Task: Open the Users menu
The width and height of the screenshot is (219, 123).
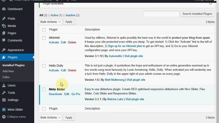Action: tap(11, 85)
